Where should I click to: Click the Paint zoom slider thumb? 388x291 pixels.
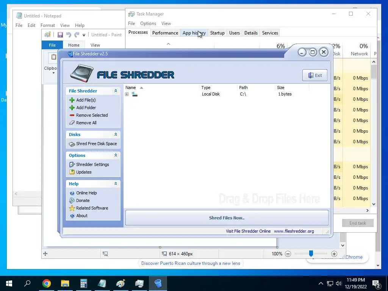pos(311,253)
